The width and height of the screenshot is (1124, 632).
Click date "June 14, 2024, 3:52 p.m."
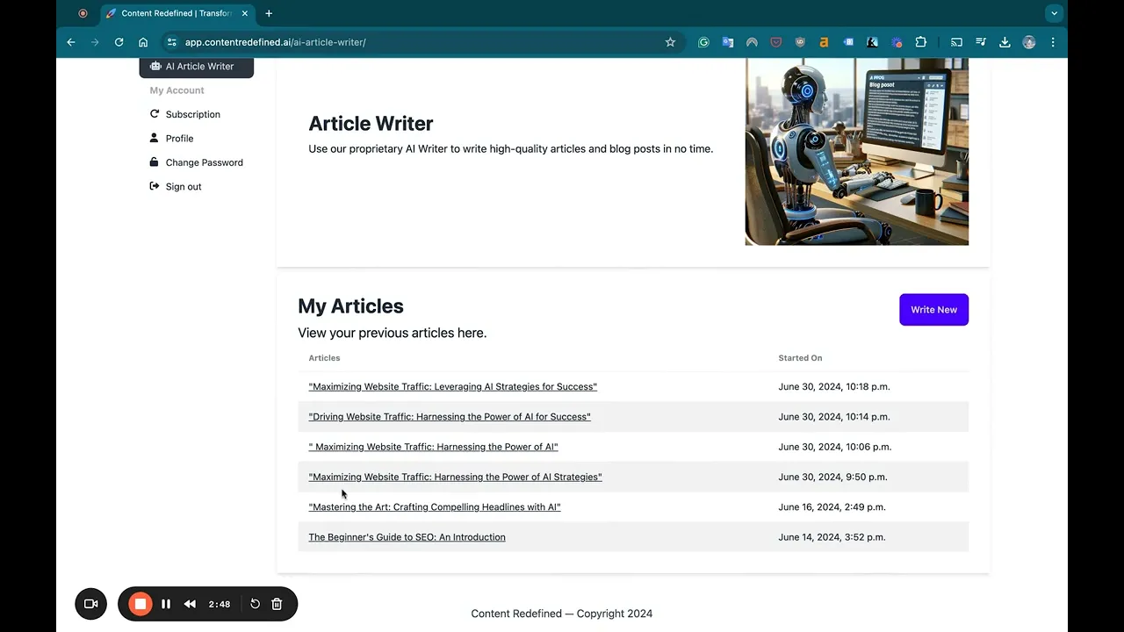pos(832,537)
